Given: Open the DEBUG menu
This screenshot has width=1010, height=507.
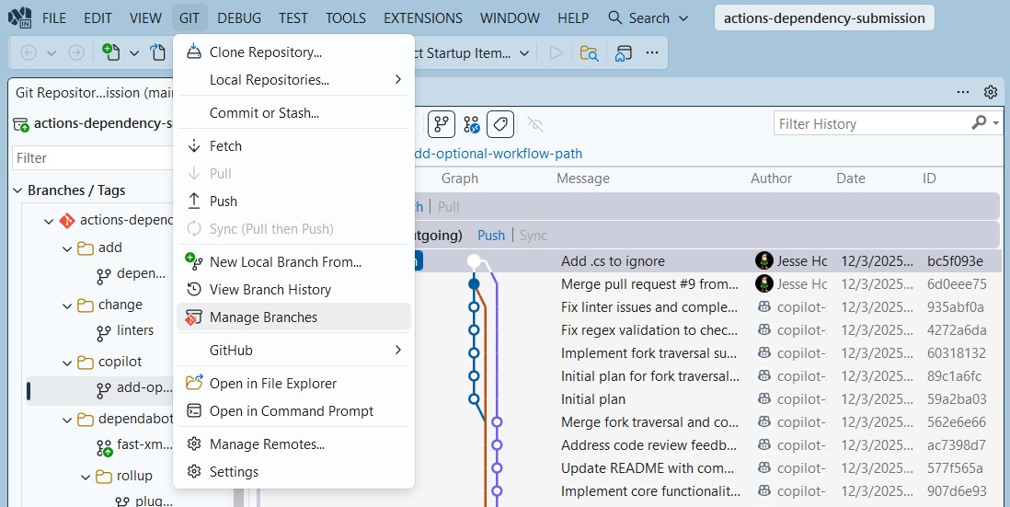Looking at the screenshot, I should [x=239, y=18].
